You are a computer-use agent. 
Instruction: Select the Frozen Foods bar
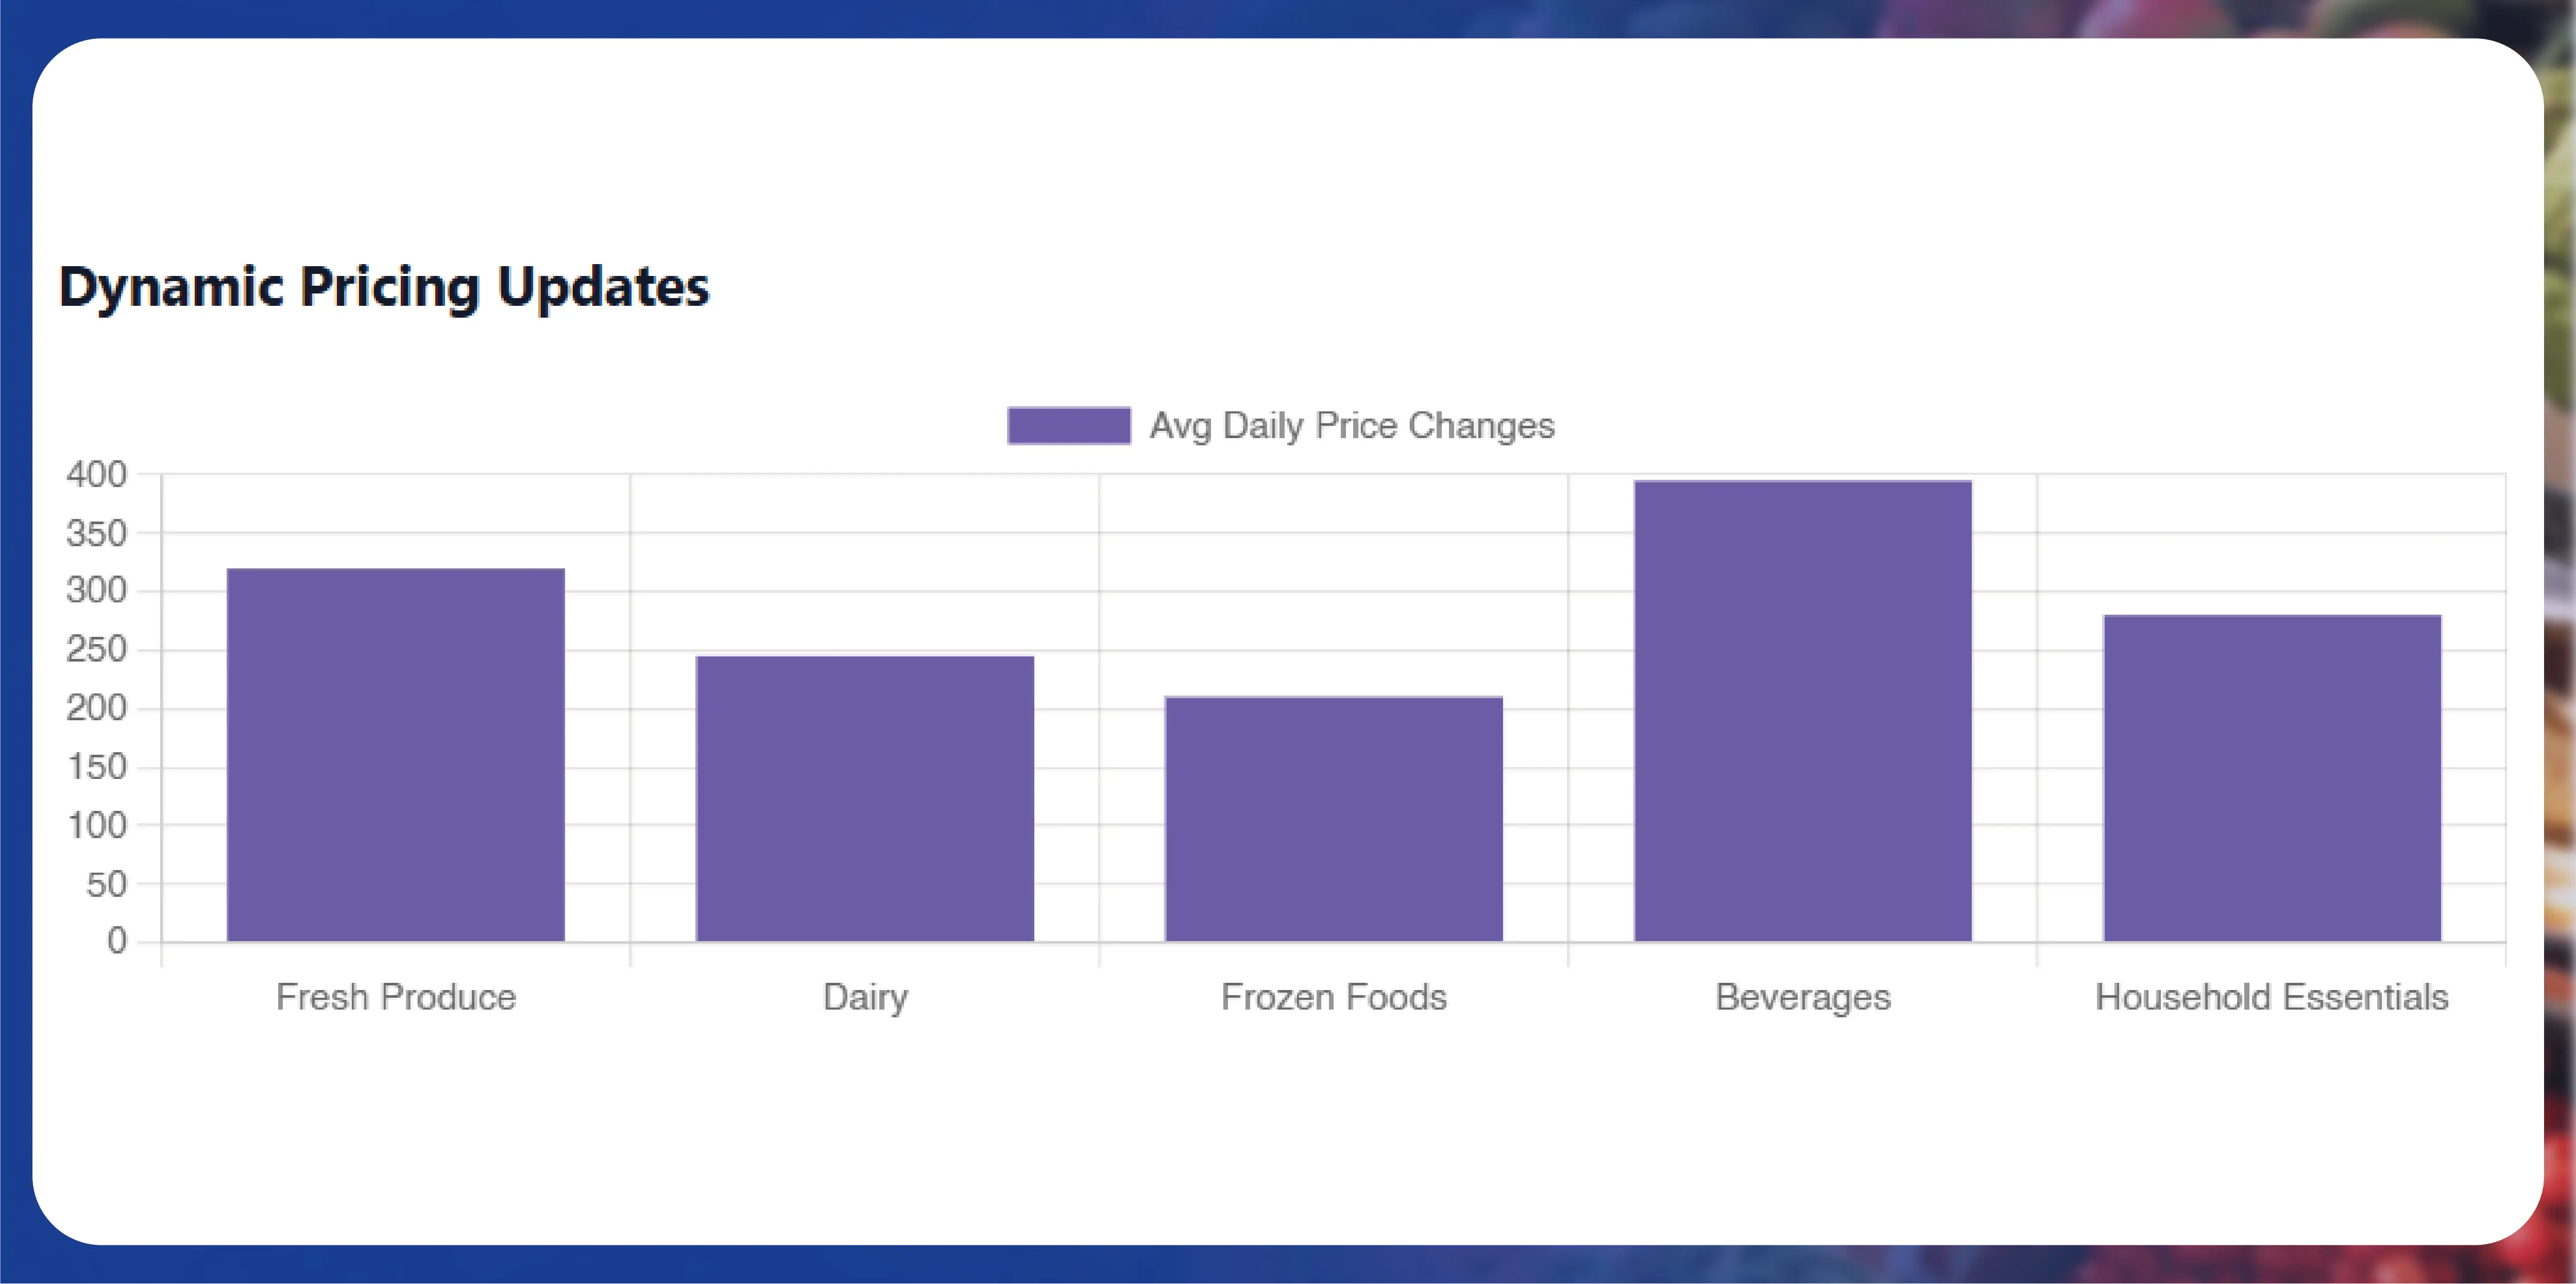coord(1334,819)
